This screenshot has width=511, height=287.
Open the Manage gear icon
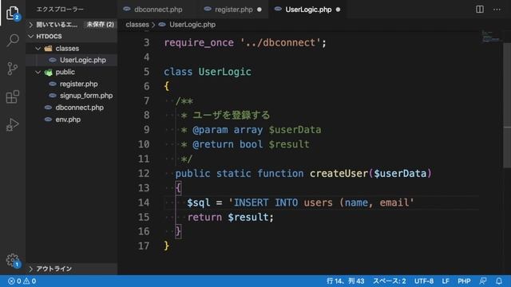tap(13, 260)
